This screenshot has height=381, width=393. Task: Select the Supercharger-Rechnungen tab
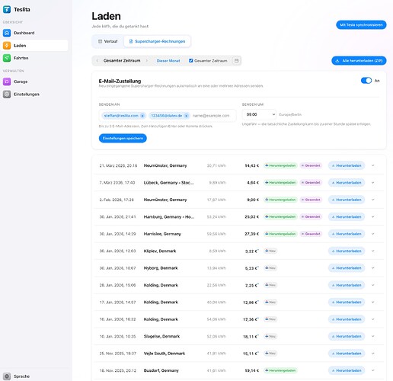pyautogui.click(x=157, y=41)
